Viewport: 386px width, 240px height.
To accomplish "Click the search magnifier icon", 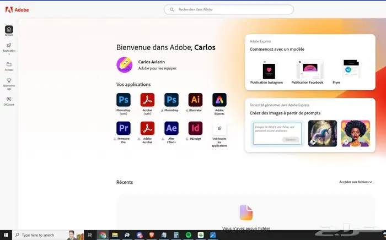I will pyautogui.click(x=172, y=9).
